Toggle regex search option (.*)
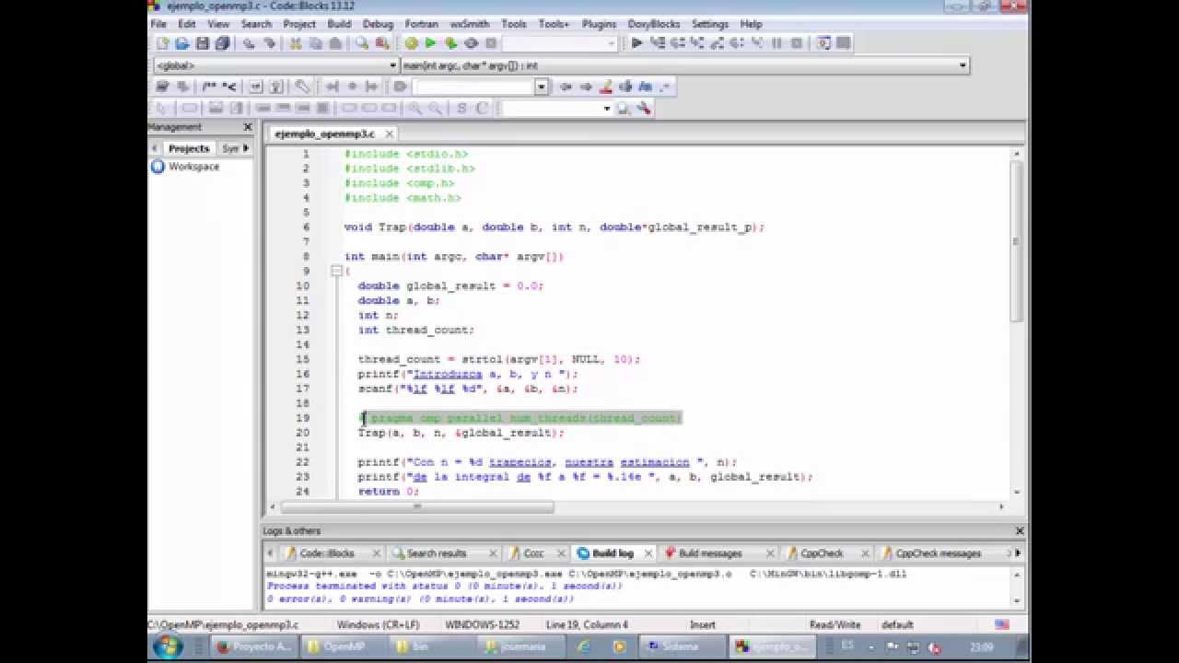 coord(665,87)
